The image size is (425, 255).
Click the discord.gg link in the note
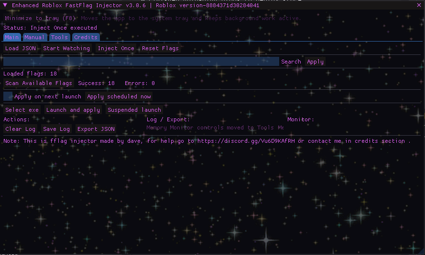pos(246,141)
